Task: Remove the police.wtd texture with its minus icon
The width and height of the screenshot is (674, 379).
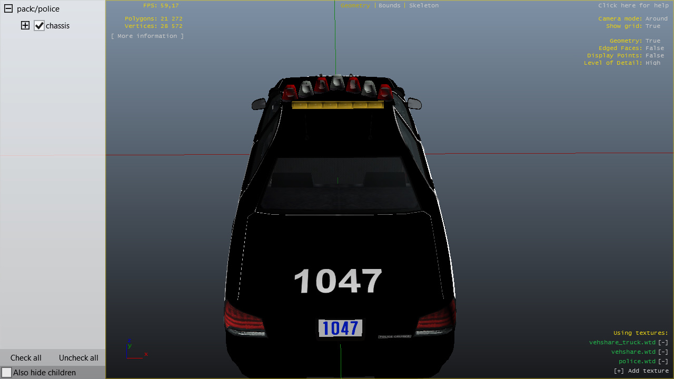Action: pyautogui.click(x=663, y=361)
